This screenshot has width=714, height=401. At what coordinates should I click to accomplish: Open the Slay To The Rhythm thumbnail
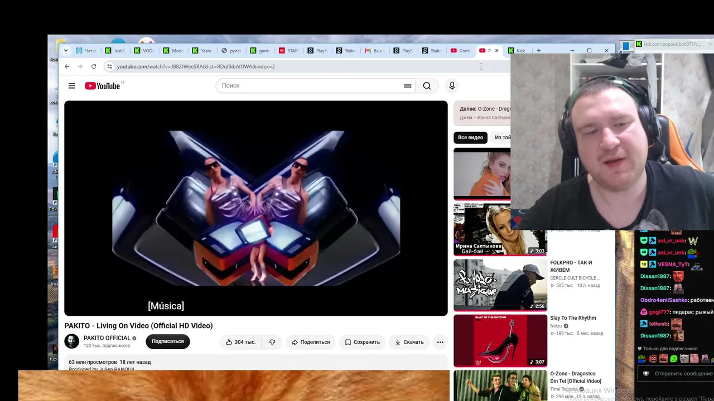500,341
